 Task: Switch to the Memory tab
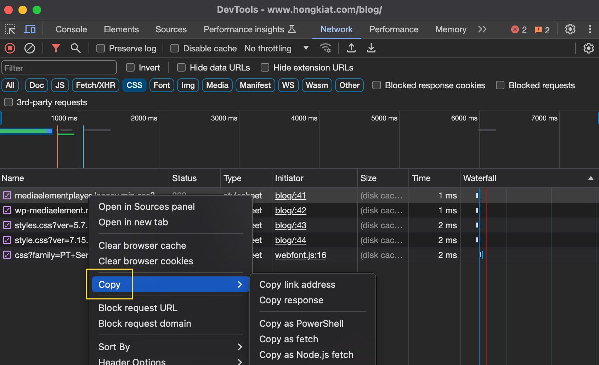pyautogui.click(x=451, y=29)
